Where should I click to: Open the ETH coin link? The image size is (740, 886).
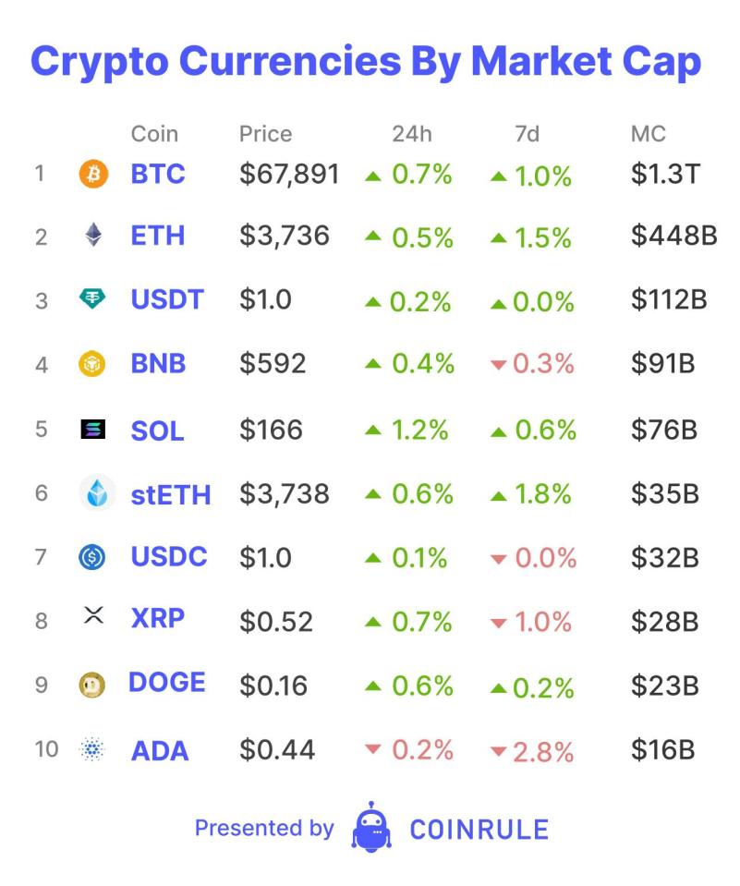(x=158, y=237)
